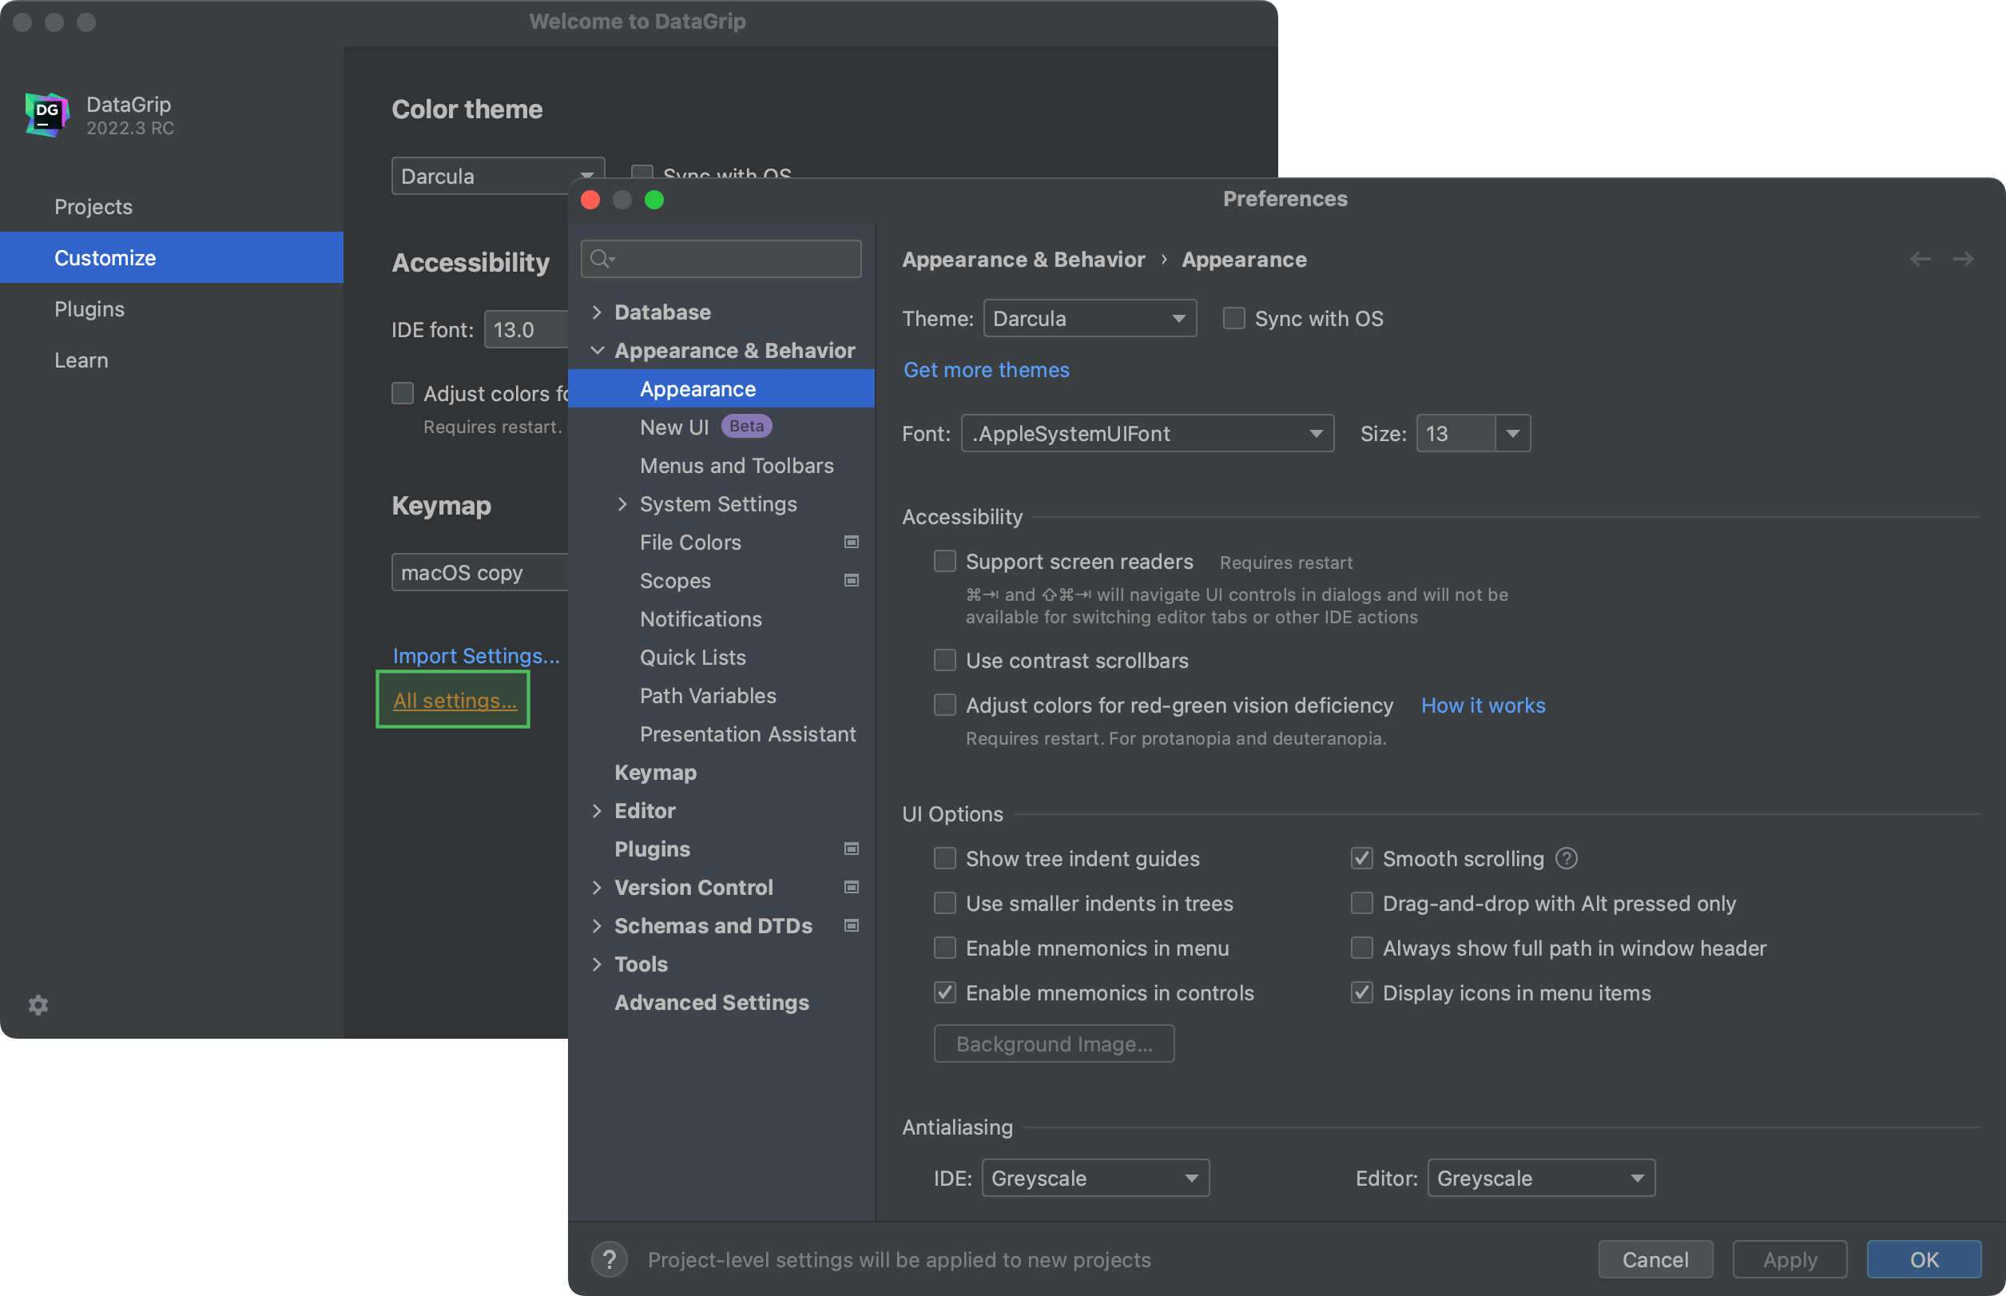Click the Get more themes link
The width and height of the screenshot is (2006, 1296).
[986, 369]
